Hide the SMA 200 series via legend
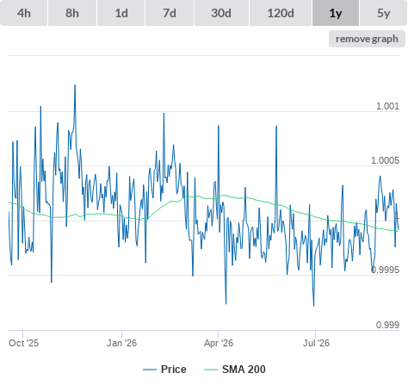Viewport: 408px width, 392px height. 244,370
